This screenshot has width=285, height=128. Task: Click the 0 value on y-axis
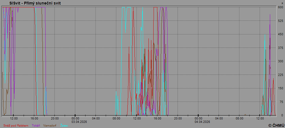click(282, 115)
